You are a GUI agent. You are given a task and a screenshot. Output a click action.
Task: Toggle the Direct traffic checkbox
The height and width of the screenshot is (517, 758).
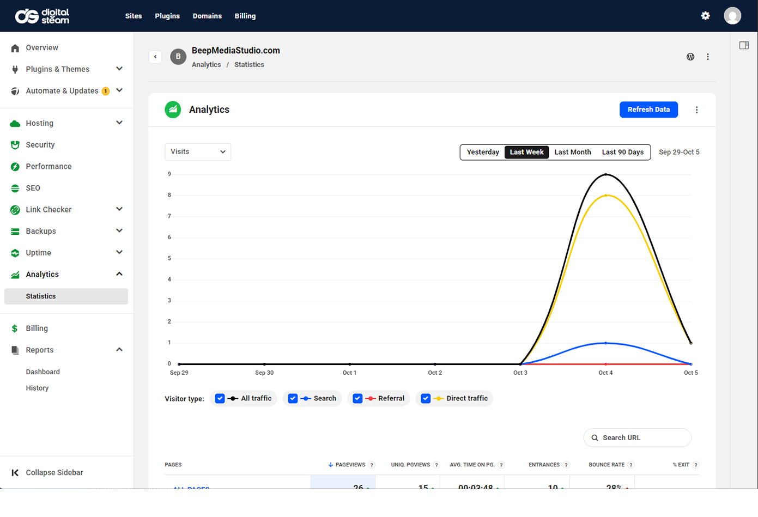click(x=426, y=399)
